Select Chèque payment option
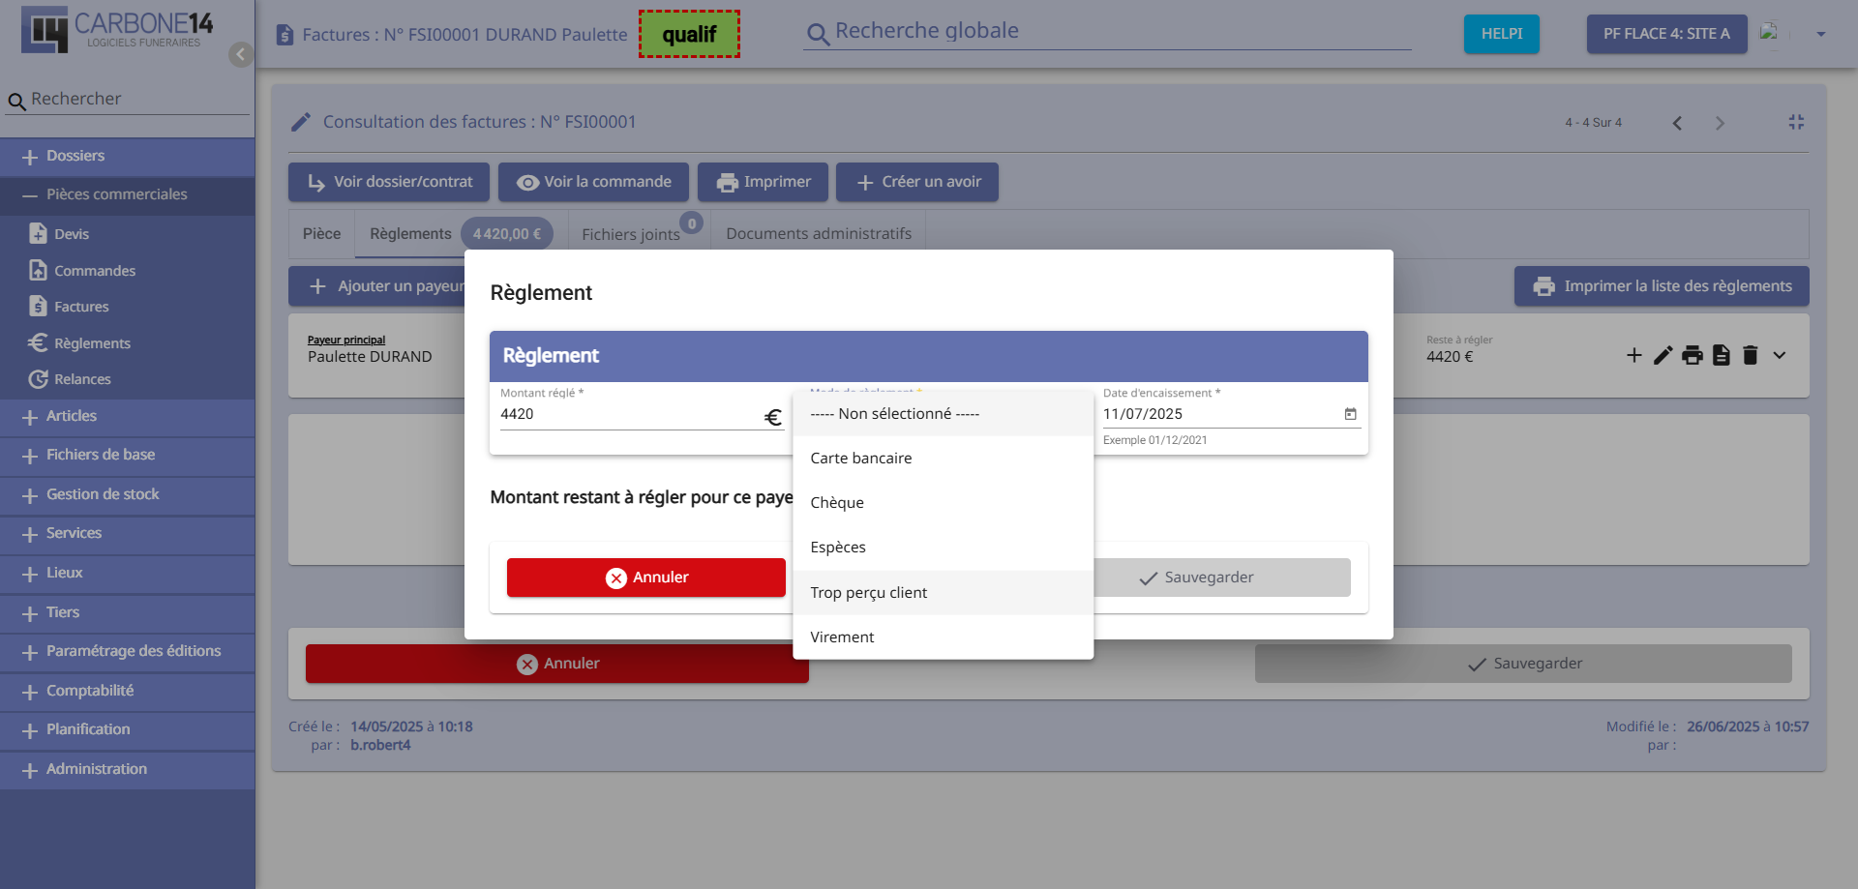 (837, 503)
